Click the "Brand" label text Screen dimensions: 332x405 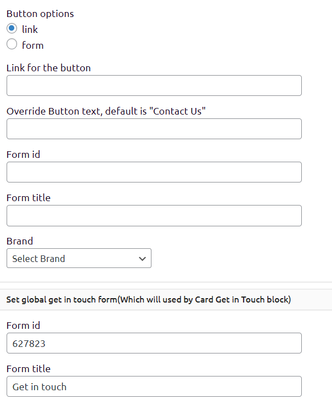[20, 241]
